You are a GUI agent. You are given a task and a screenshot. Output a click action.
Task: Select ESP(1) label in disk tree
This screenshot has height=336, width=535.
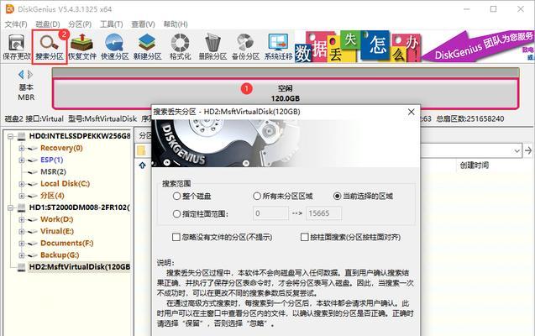pos(52,160)
